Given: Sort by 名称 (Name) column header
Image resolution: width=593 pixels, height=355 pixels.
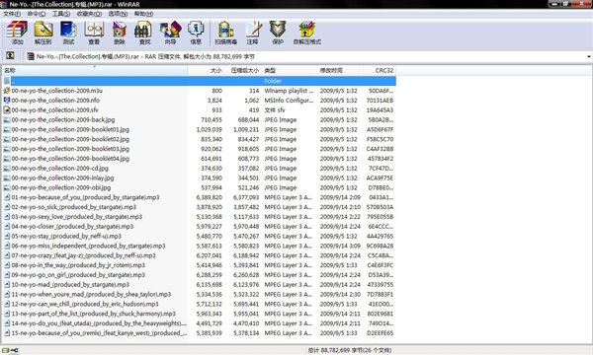Looking at the screenshot, I should point(95,71).
